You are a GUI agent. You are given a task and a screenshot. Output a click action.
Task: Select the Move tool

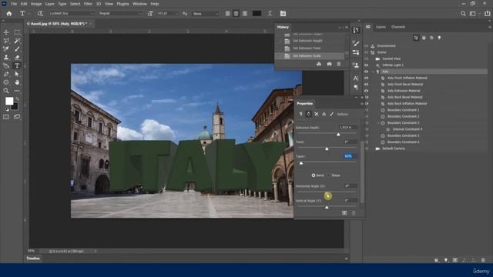[6, 32]
